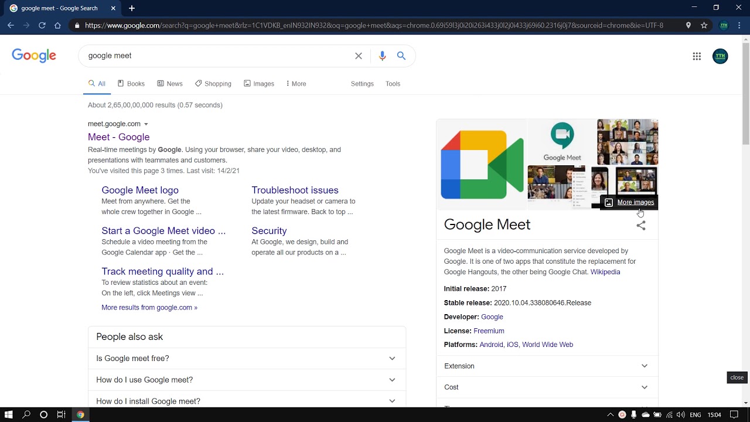The height and width of the screenshot is (422, 750).
Task: Expand 'How do I install Google meet?'
Action: coord(247,401)
